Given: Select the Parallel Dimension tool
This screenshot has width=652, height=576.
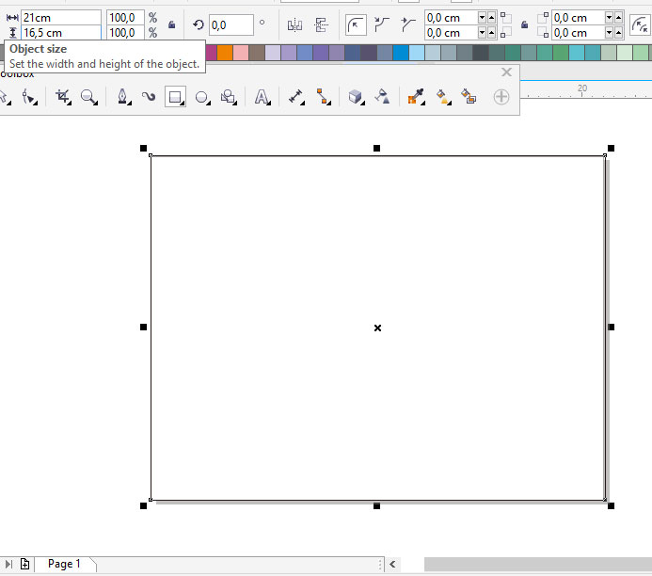Looking at the screenshot, I should click(x=296, y=97).
